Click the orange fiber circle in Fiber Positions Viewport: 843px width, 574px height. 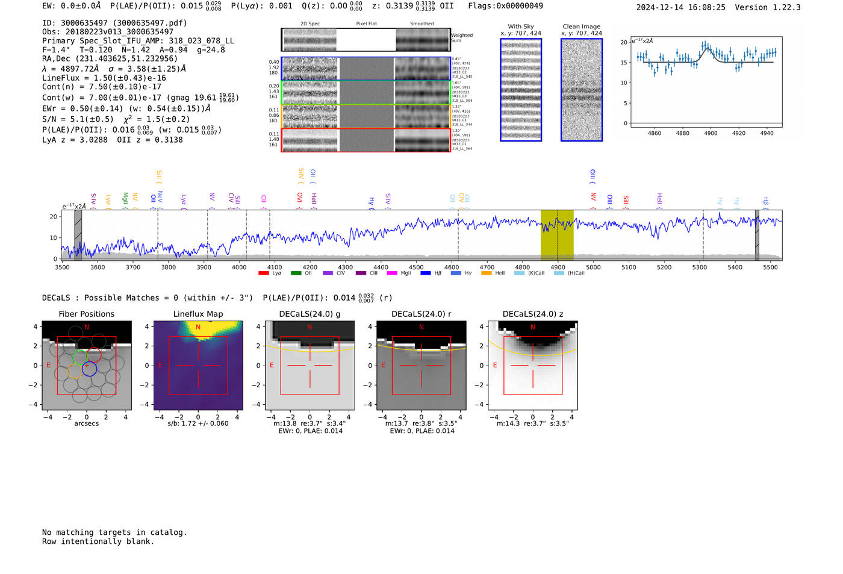[75, 371]
